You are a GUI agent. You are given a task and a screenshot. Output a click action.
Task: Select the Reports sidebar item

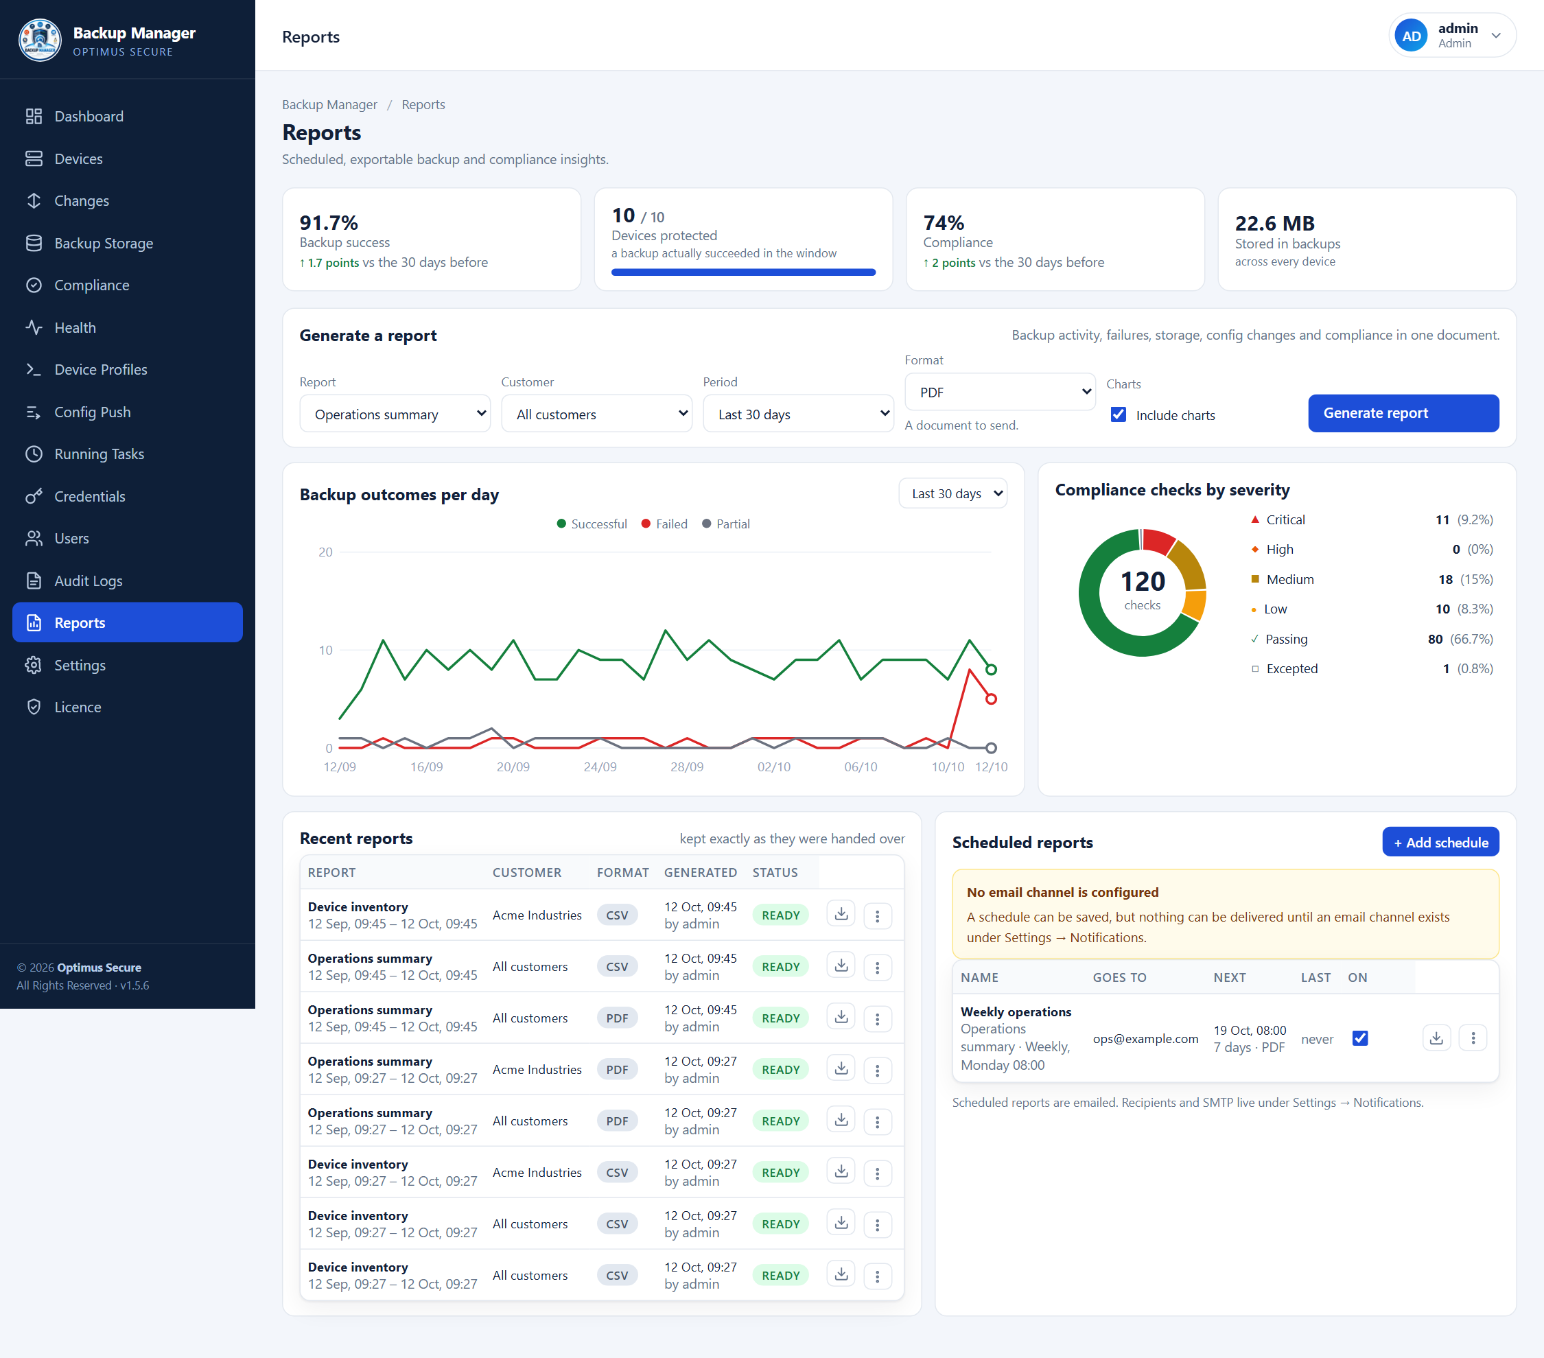tap(128, 622)
